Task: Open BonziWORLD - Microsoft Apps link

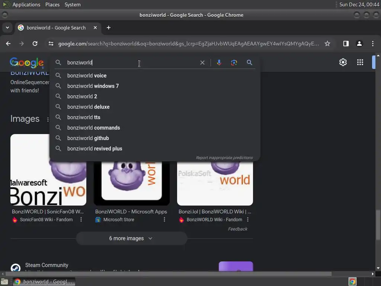Action: [x=131, y=212]
